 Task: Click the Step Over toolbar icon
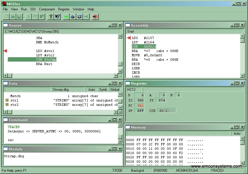click(x=79, y=17)
